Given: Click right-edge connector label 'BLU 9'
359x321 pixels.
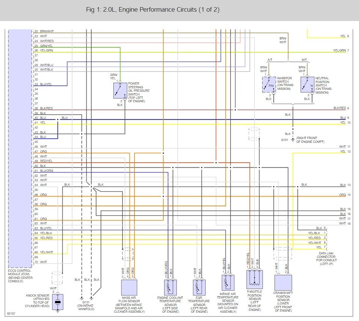Looking at the screenshot, I should pyautogui.click(x=345, y=118).
